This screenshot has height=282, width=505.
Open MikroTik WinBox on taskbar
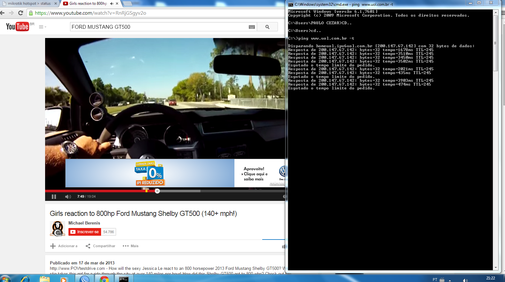pyautogui.click(x=85, y=279)
